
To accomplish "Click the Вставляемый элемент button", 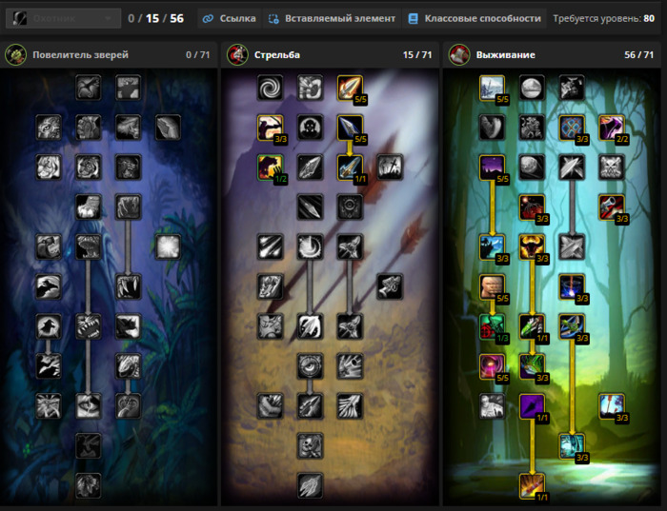I will click(332, 19).
